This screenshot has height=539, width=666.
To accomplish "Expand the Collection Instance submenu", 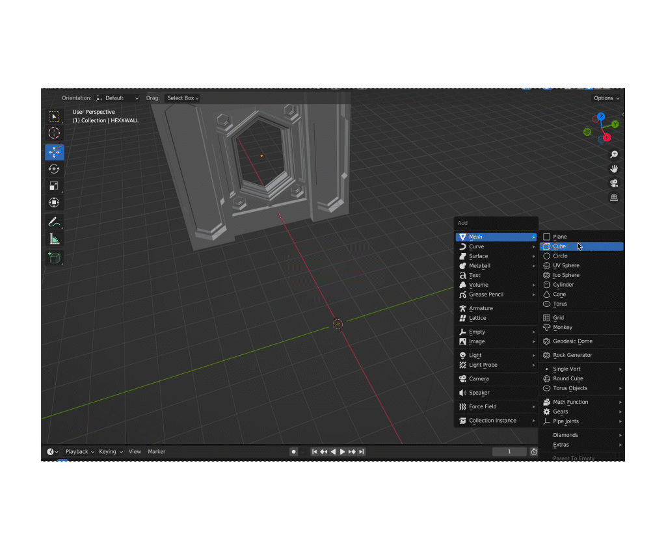I will click(496, 421).
